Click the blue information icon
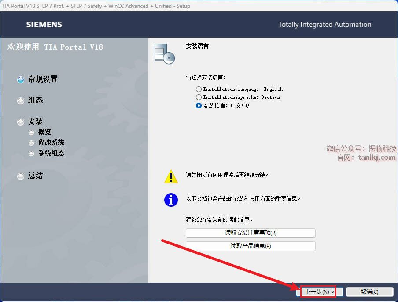This screenshot has height=302, width=398. 171,200
